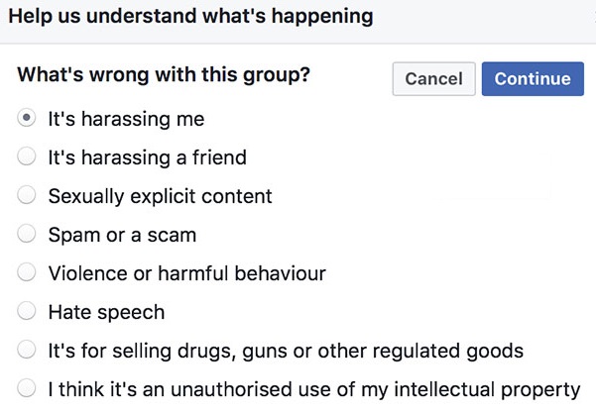
Task: Mark the "Violence or harmful behaviour" radio button
Action: point(28,273)
